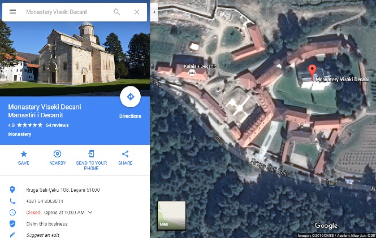
Task: Send this place to your phone
Action: pyautogui.click(x=92, y=160)
